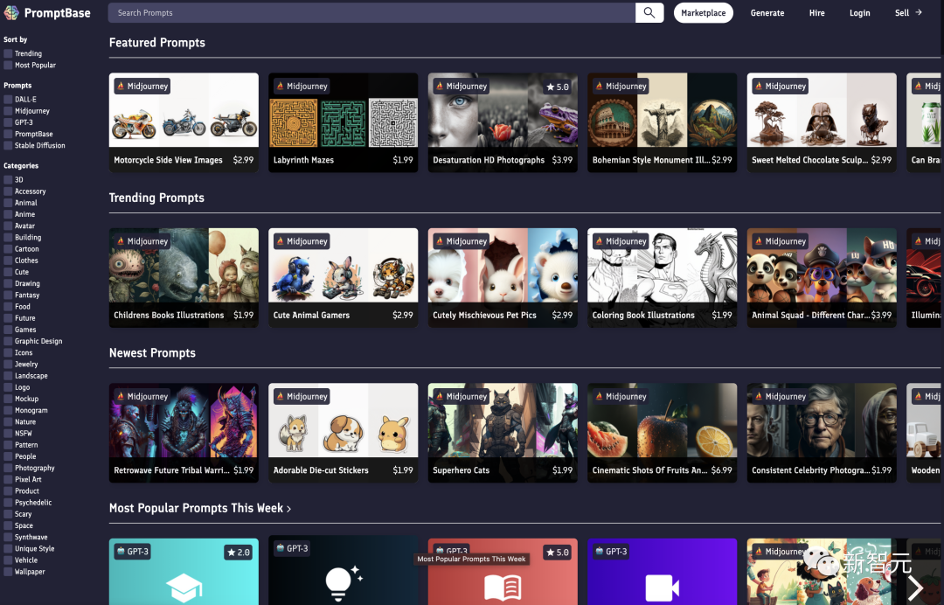Screen dimensions: 944x605
Task: Toggle the Trending sort checkbox
Action: pyautogui.click(x=8, y=53)
